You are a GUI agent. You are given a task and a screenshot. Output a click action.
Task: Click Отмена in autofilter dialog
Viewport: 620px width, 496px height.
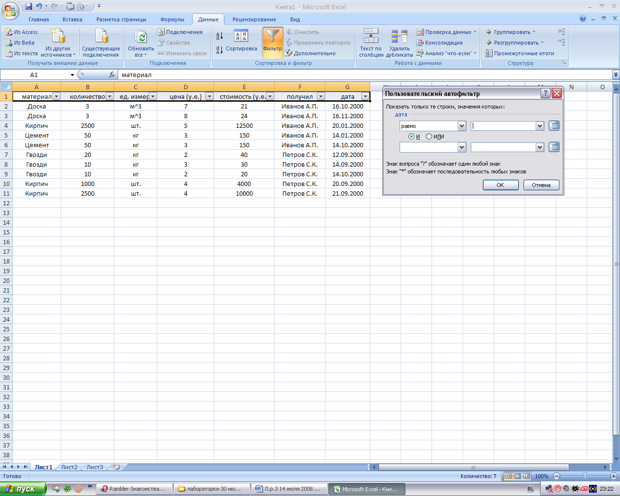(541, 185)
